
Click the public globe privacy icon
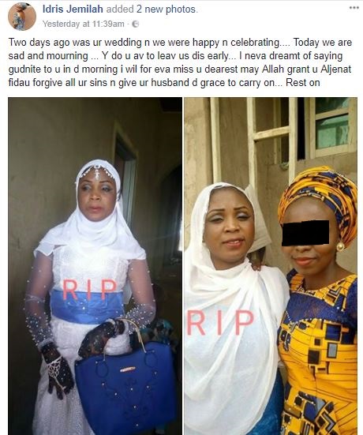[x=135, y=24]
